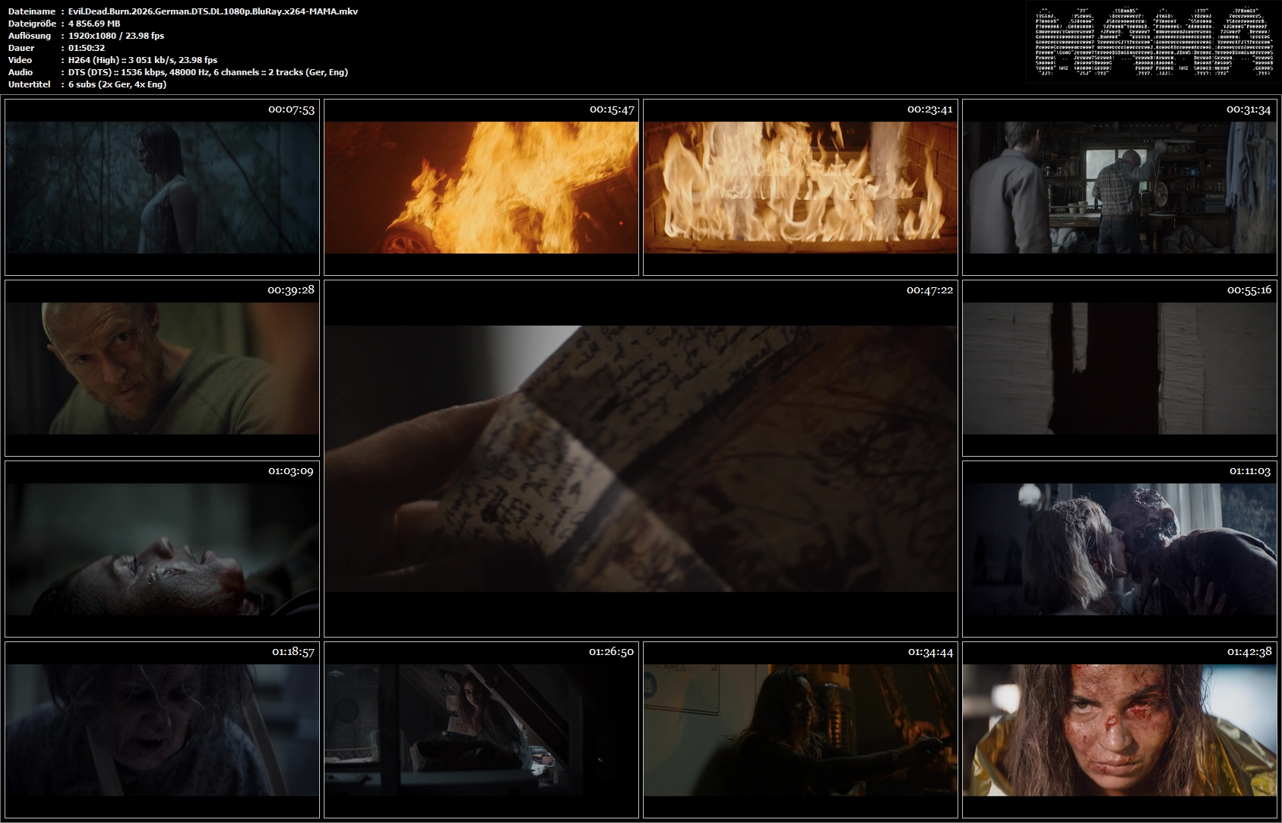Select the thumbnail at 01:34:44

tap(800, 730)
